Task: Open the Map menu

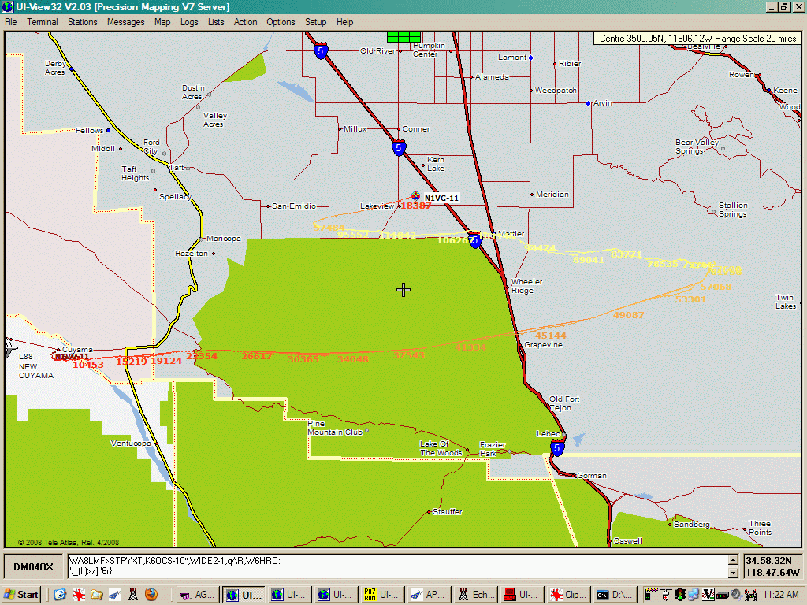Action: (x=162, y=22)
